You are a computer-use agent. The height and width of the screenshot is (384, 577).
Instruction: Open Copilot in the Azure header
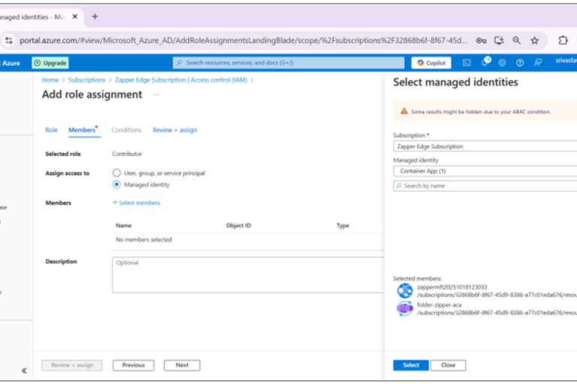click(x=431, y=63)
